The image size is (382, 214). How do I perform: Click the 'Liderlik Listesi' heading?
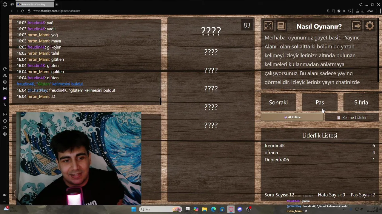coord(320,136)
